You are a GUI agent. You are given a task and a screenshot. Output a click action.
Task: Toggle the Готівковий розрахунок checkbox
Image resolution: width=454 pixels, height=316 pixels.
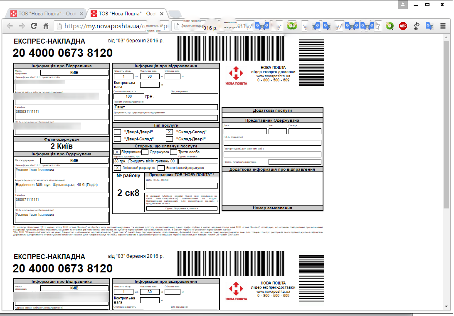point(117,168)
